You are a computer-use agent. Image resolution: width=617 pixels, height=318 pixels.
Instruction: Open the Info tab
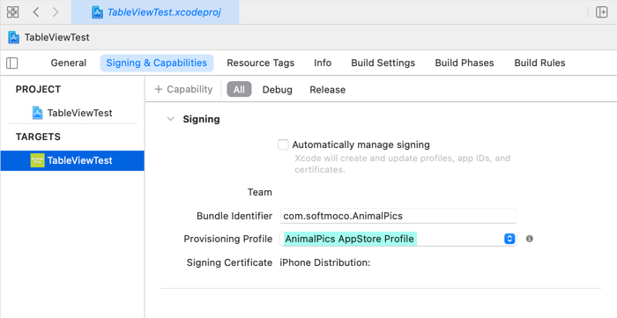point(323,63)
